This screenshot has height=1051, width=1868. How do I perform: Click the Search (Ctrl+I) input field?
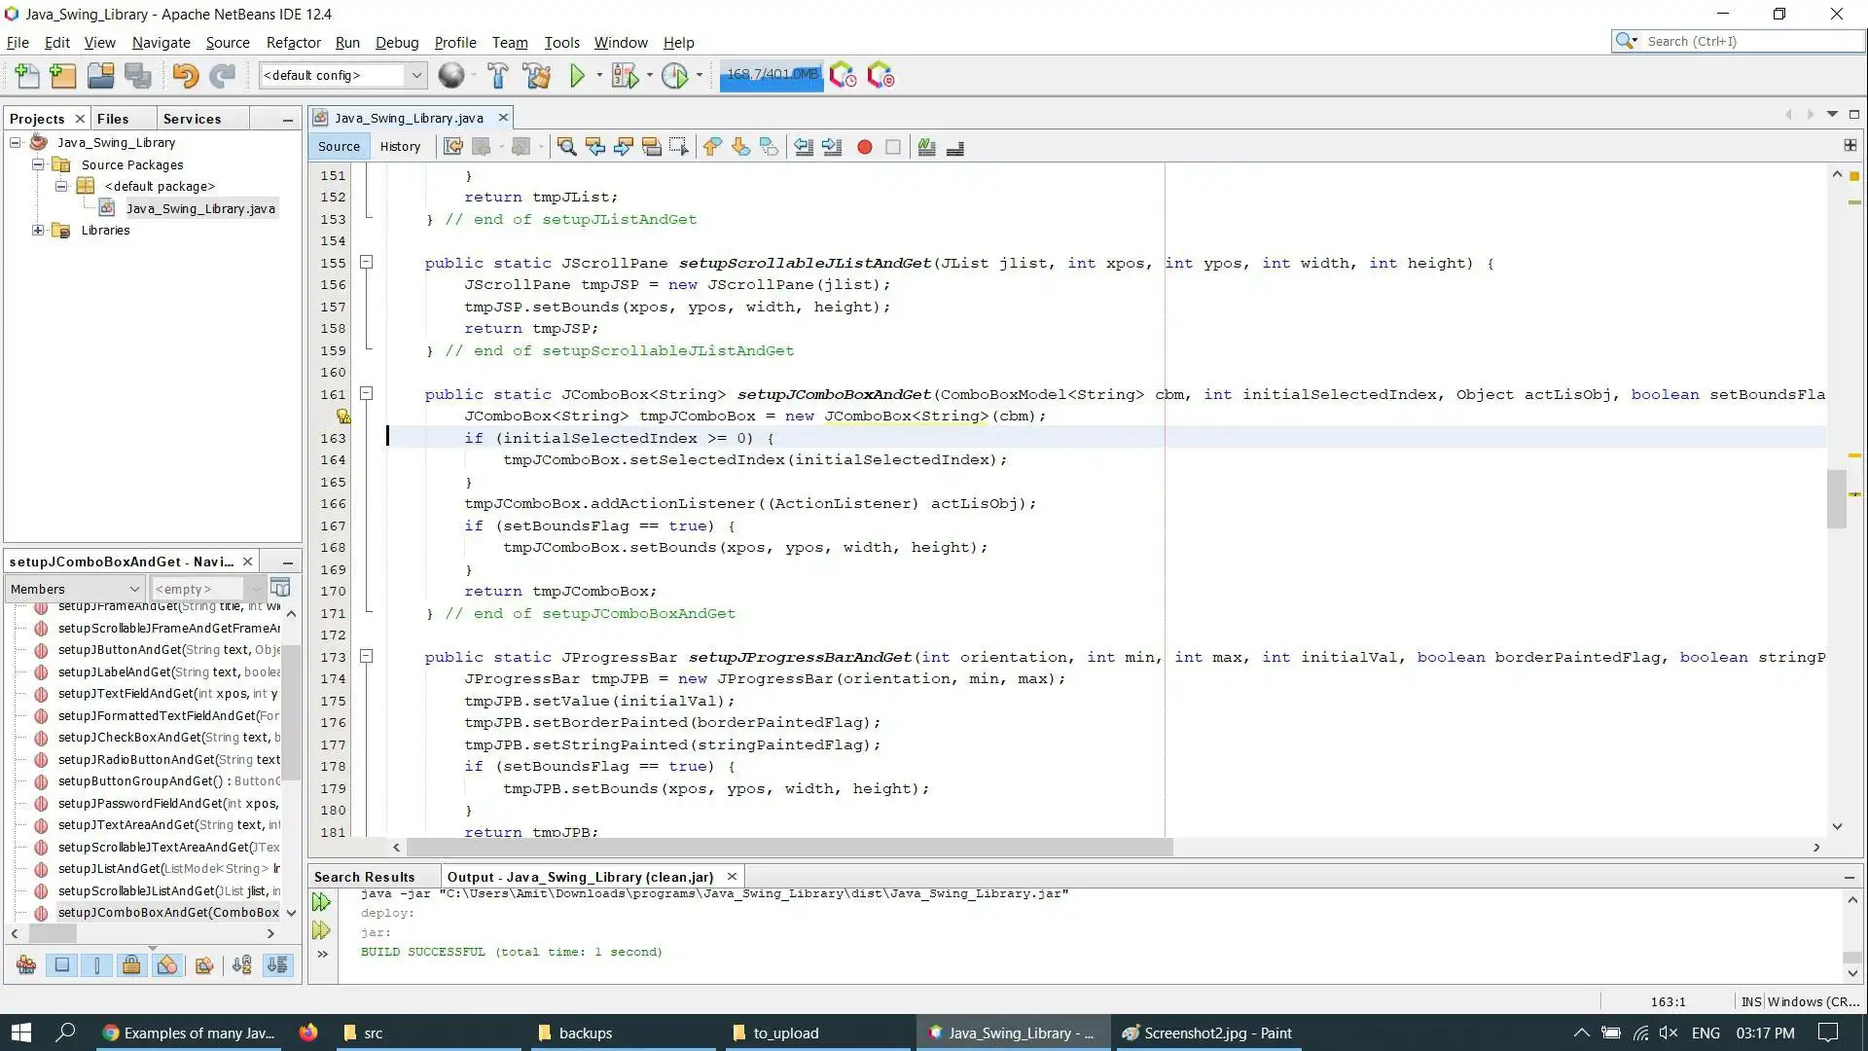(1747, 41)
